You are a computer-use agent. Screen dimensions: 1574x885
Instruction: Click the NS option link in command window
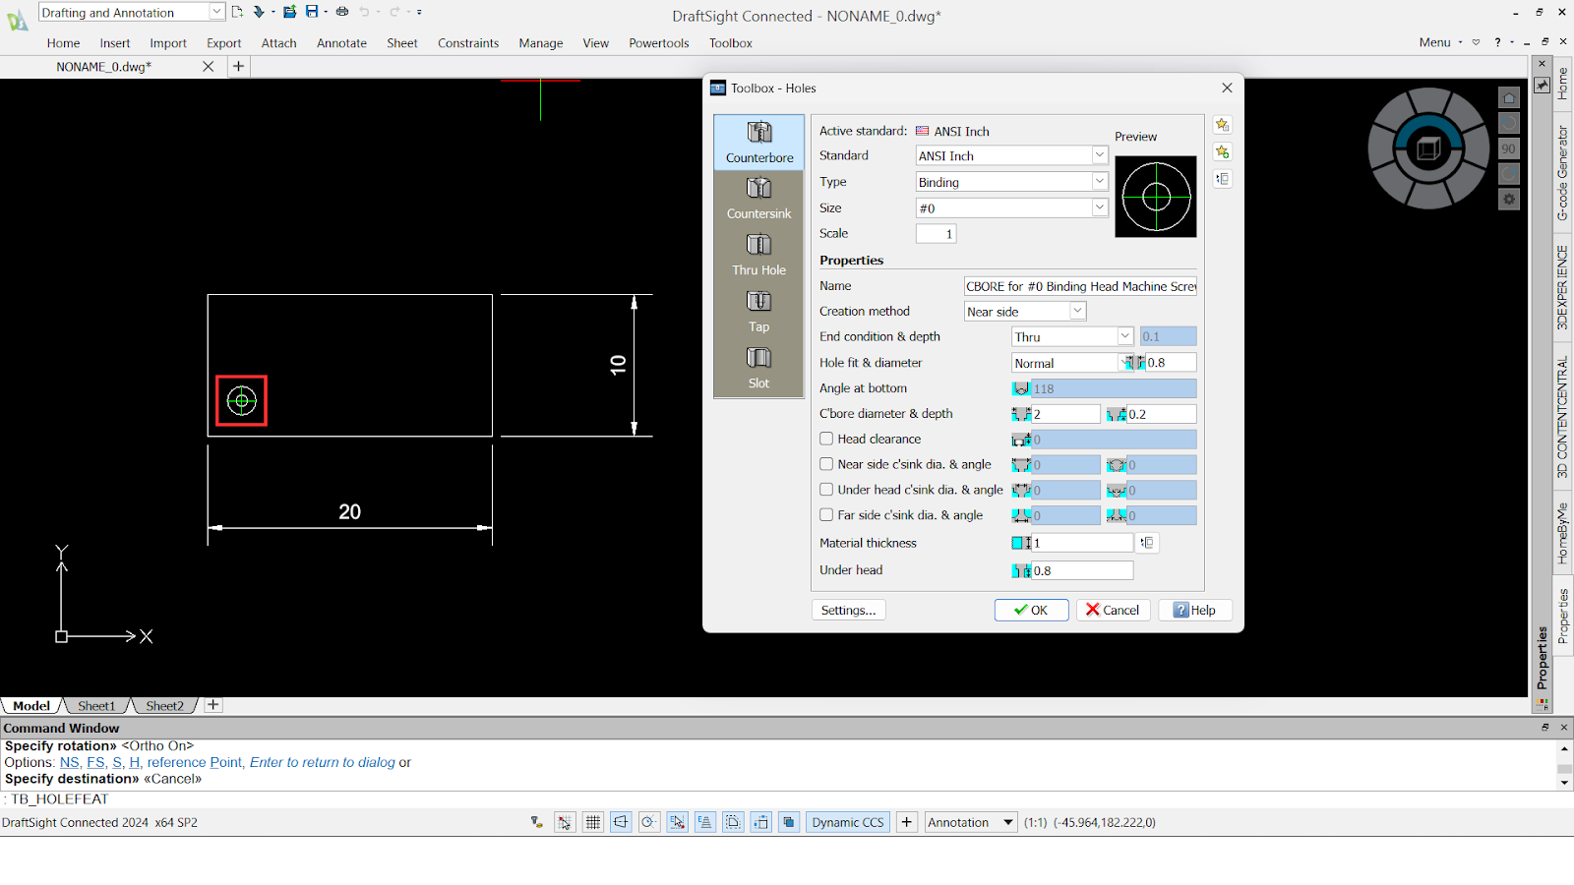[69, 762]
